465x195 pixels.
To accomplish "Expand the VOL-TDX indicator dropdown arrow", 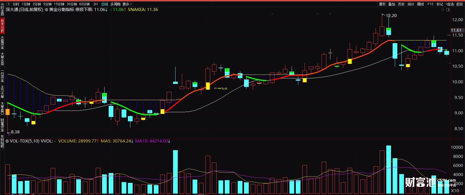I will pyautogui.click(x=7, y=141).
